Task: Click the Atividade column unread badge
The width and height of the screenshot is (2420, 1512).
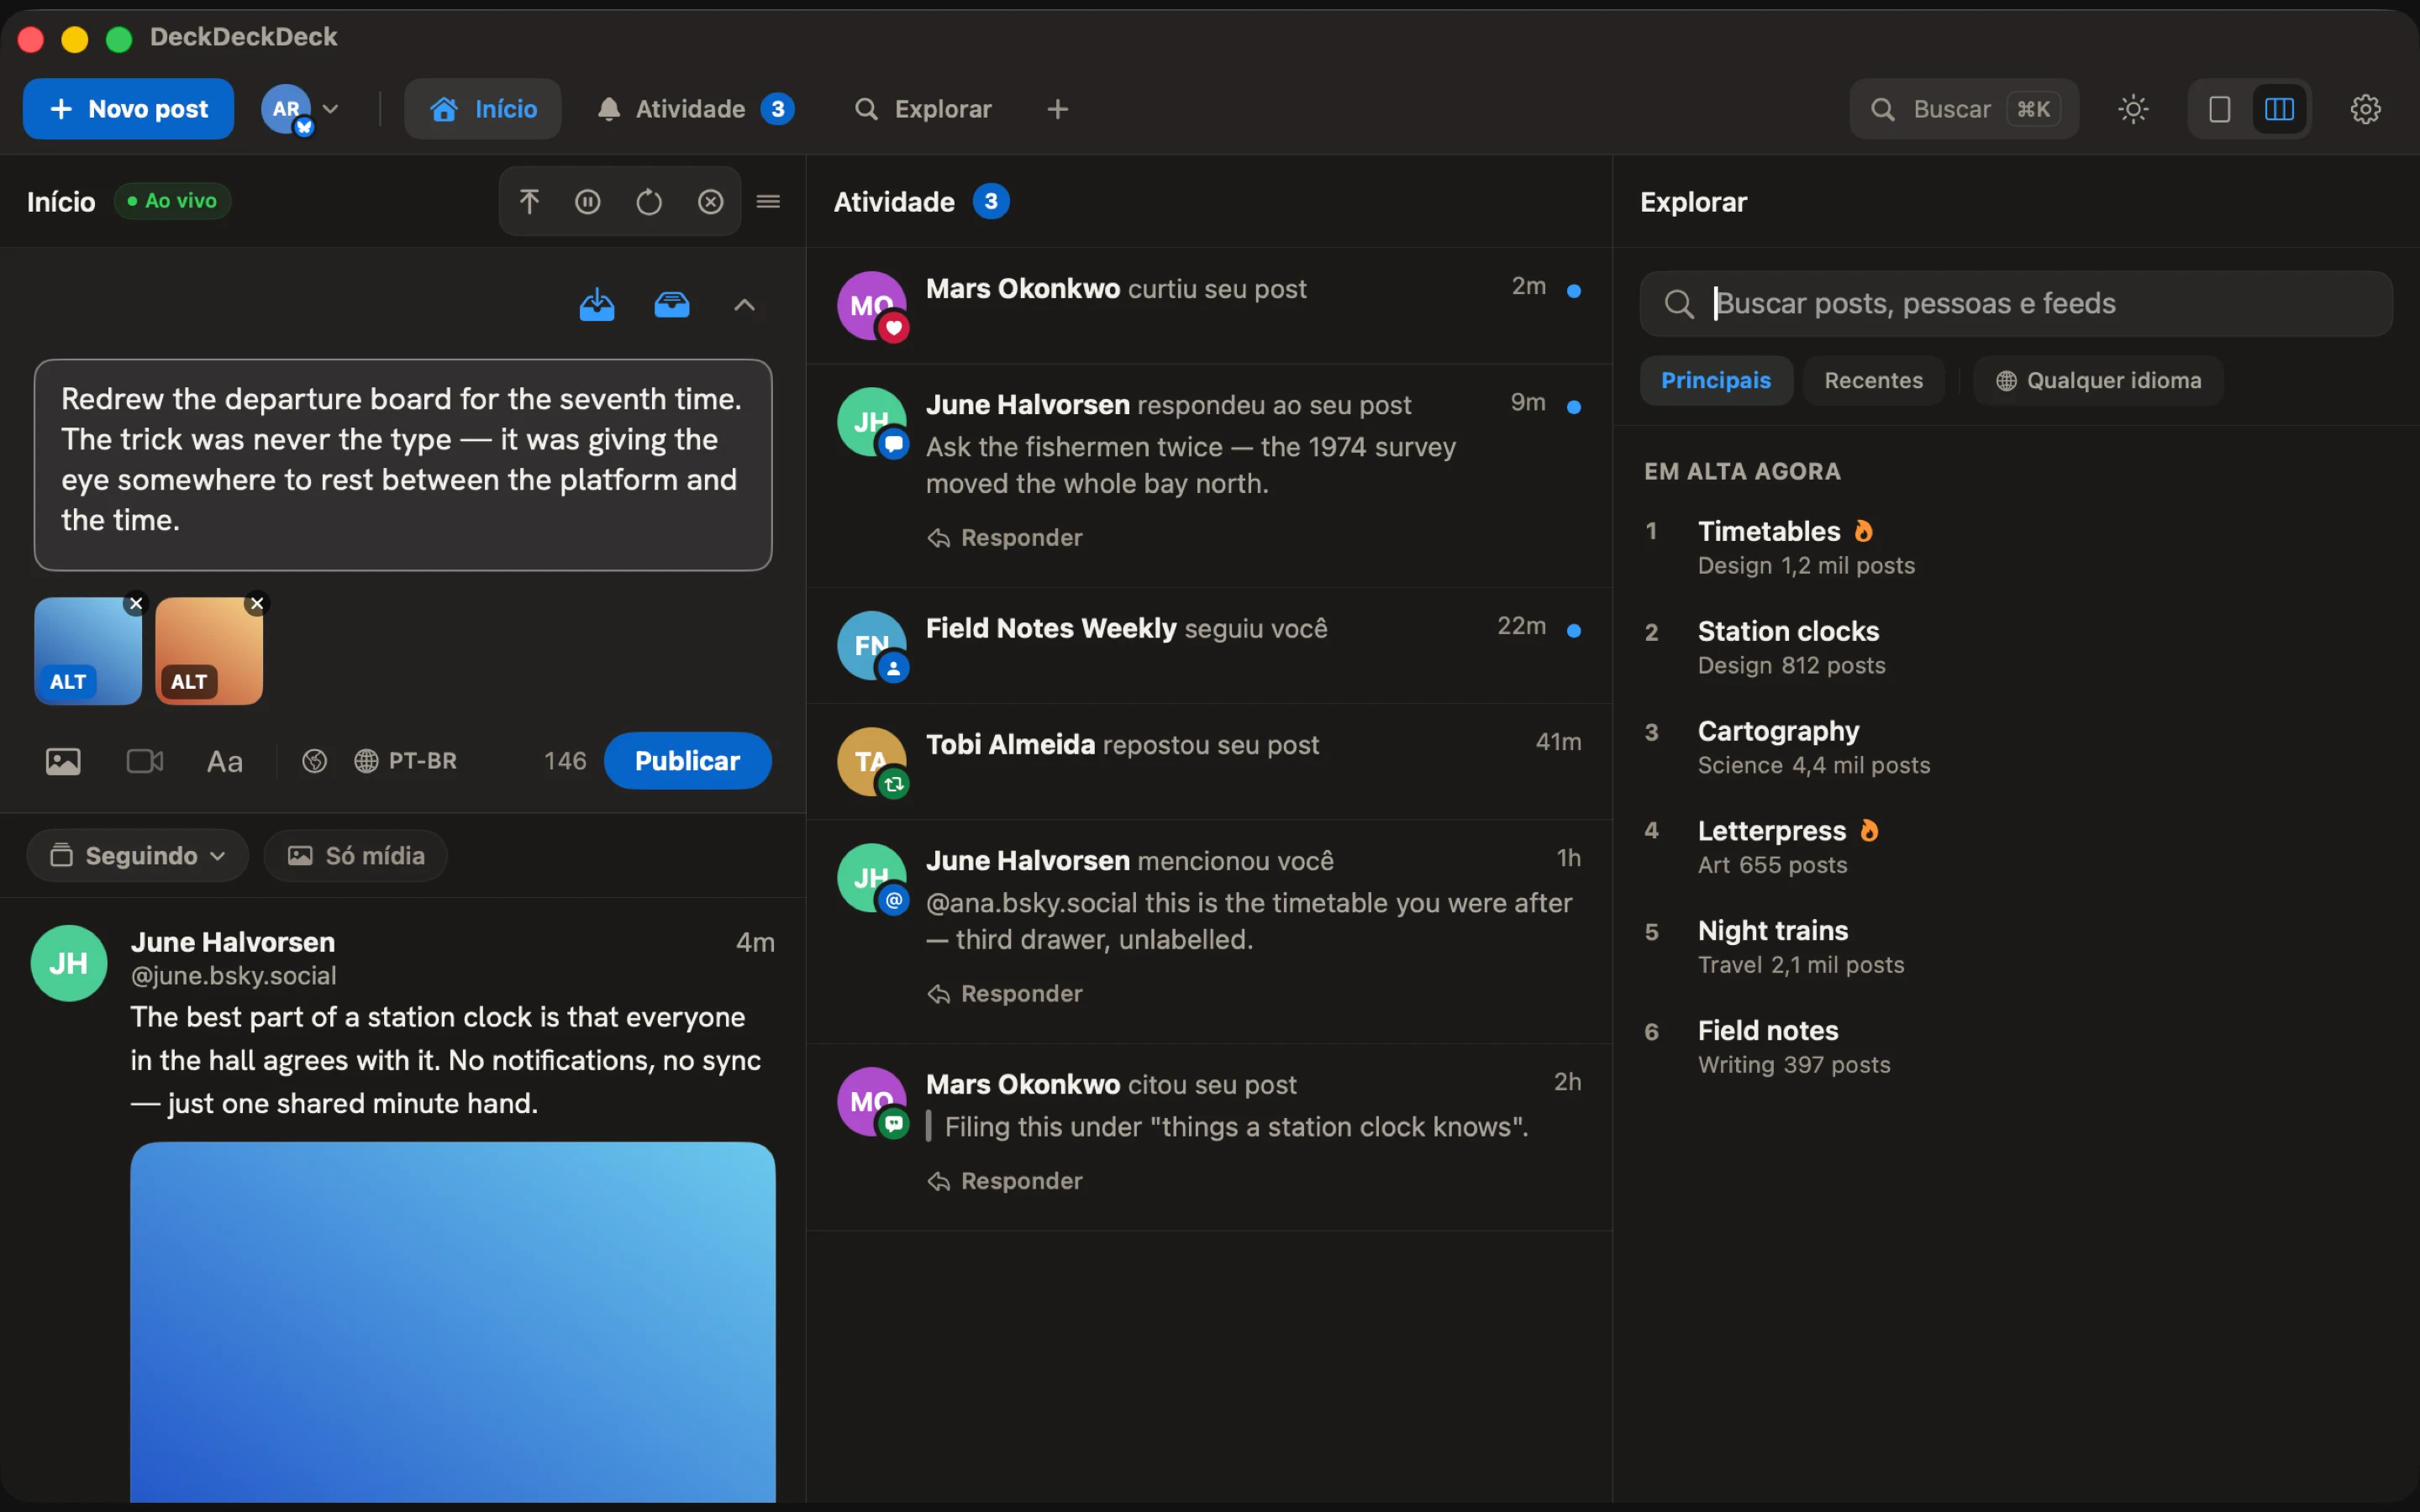Action: tap(990, 201)
